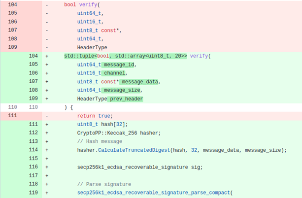The height and width of the screenshot is (198, 302).
Task: Click new line number 116
Action: click(x=34, y=167)
